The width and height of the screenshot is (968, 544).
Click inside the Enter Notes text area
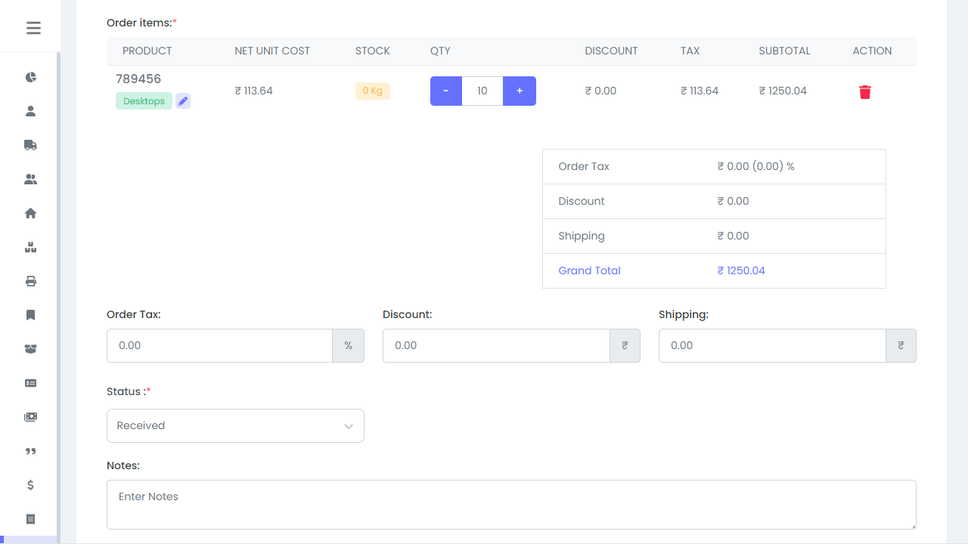click(x=511, y=504)
